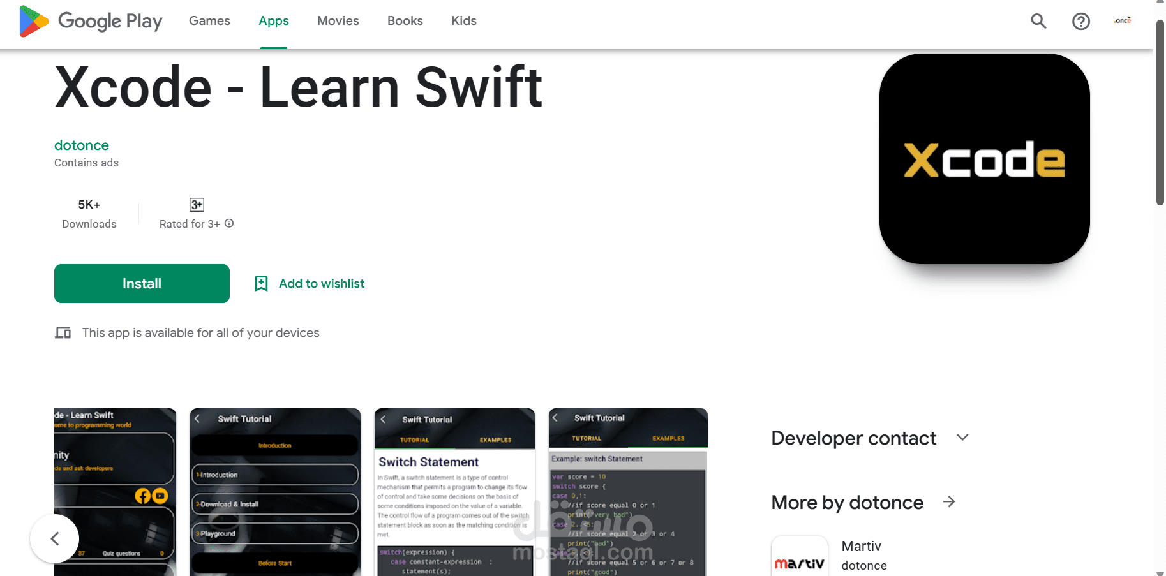
Task: Click the Contains ads text
Action: pos(86,163)
